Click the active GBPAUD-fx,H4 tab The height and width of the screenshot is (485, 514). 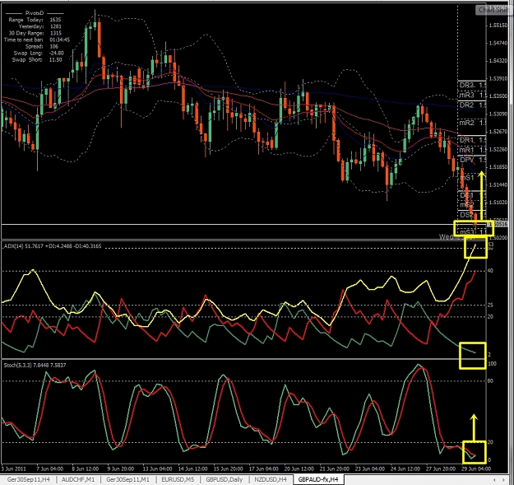pyautogui.click(x=318, y=479)
